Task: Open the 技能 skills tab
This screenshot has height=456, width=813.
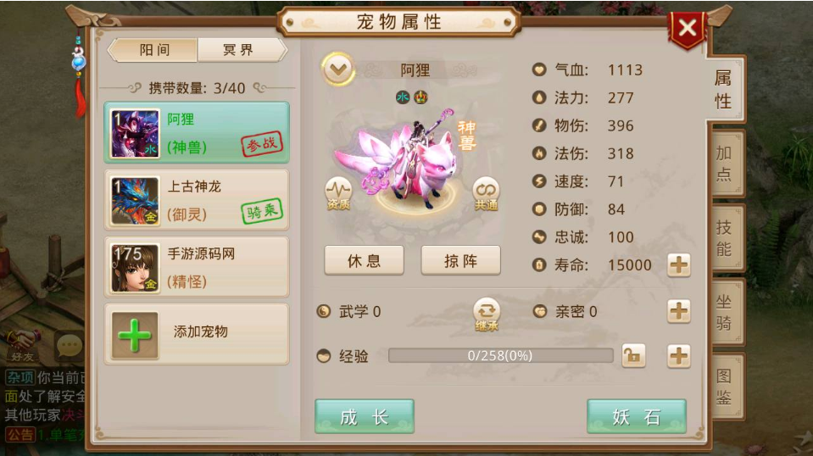Action: (726, 238)
